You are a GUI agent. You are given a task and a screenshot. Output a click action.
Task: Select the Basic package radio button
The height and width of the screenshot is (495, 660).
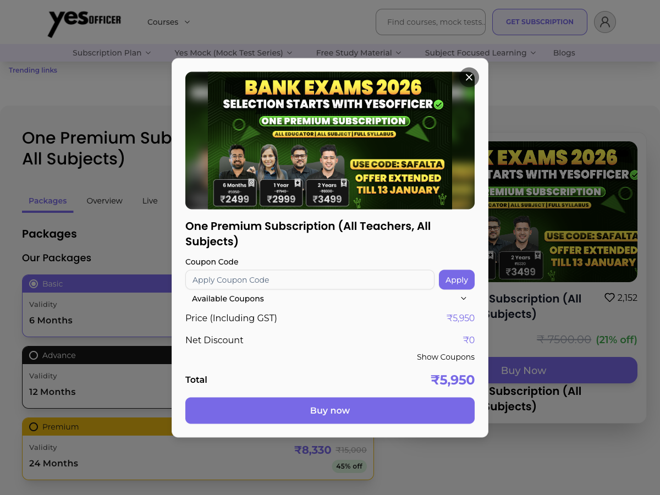tap(34, 284)
